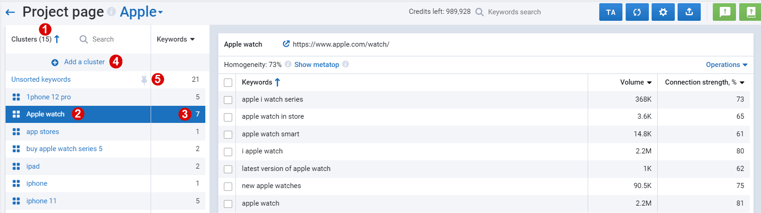This screenshot has width=761, height=213.
Task: Click external link icon beside the URL
Action: 286,44
